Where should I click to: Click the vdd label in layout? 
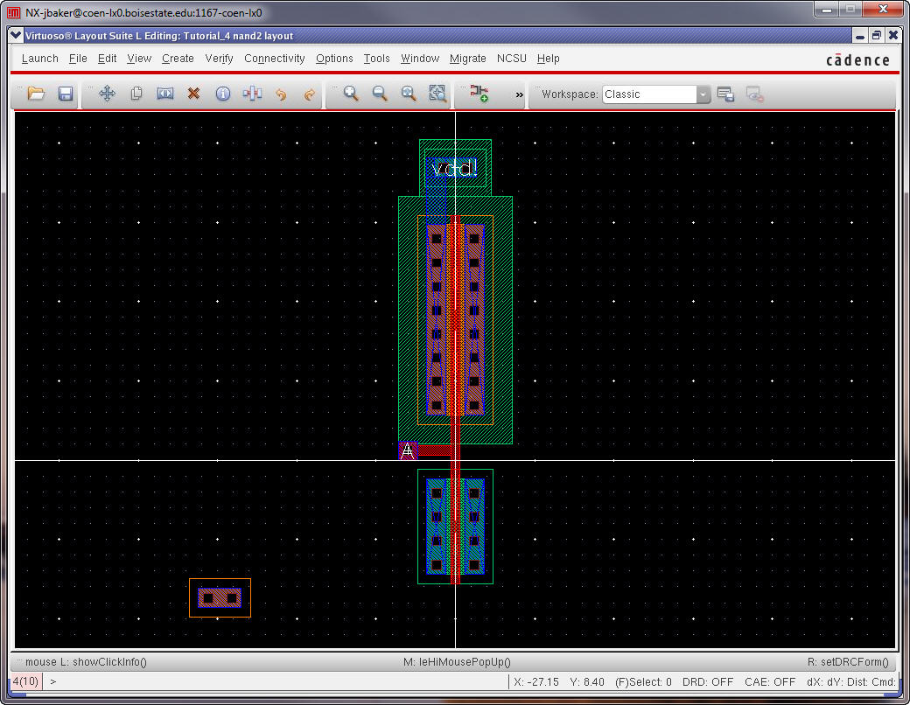(x=454, y=168)
